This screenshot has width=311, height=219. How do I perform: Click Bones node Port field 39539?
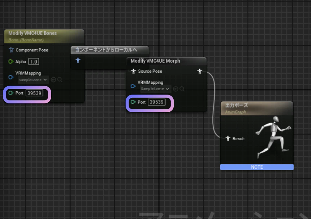35,93
